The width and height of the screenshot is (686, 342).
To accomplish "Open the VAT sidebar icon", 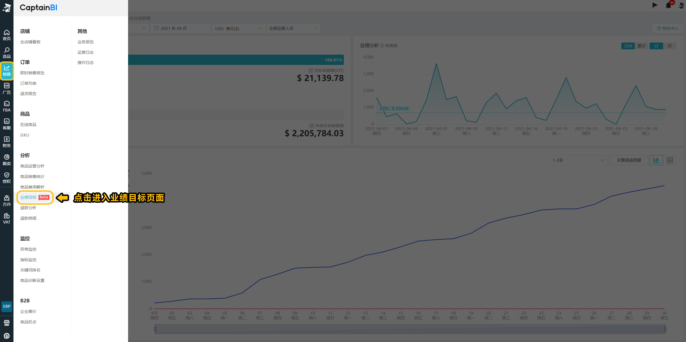I will pyautogui.click(x=7, y=219).
